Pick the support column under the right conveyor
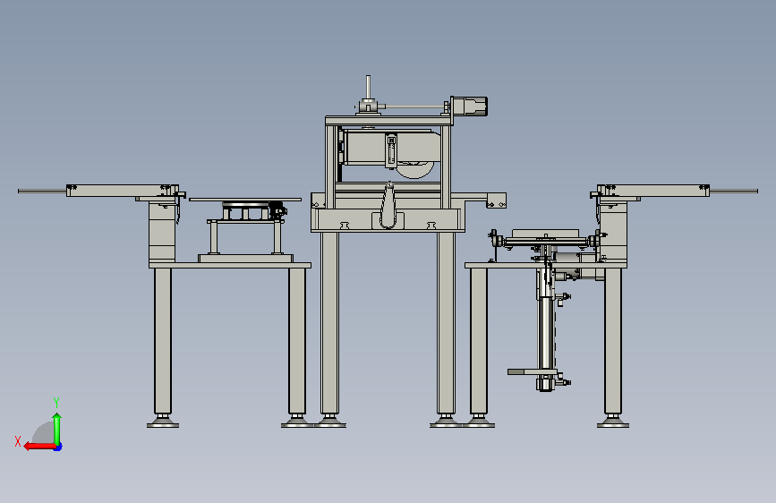The height and width of the screenshot is (503, 776). pyautogui.click(x=614, y=231)
